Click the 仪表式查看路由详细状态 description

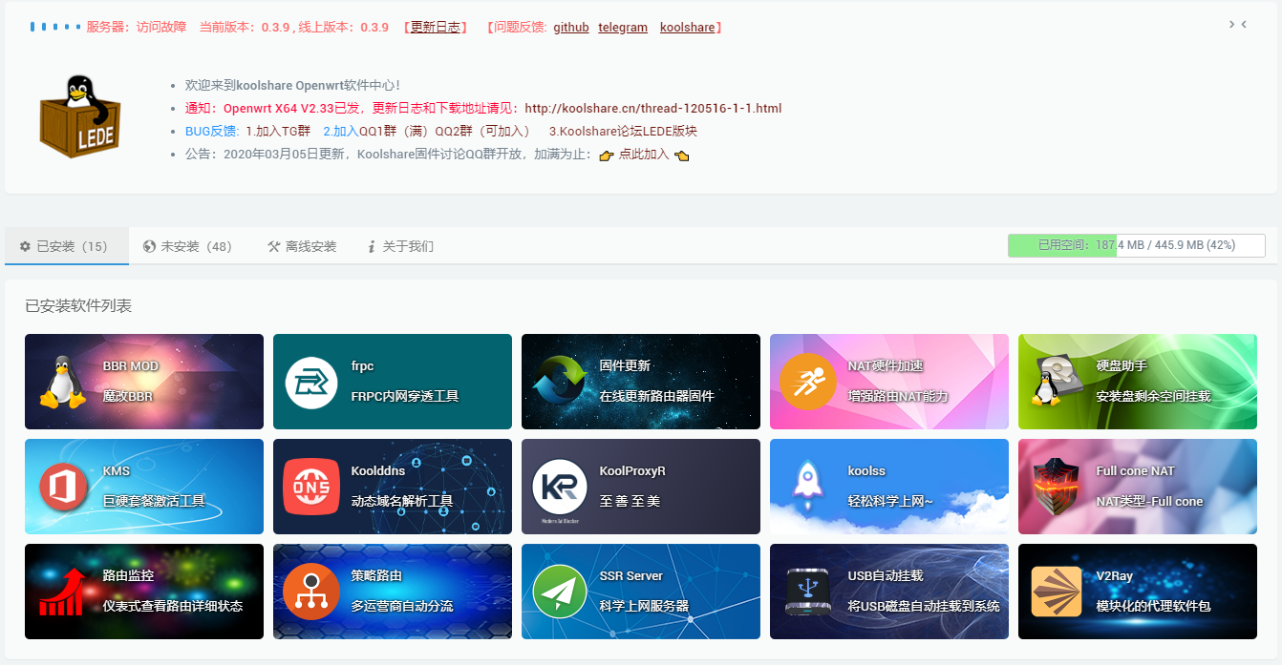click(x=173, y=606)
